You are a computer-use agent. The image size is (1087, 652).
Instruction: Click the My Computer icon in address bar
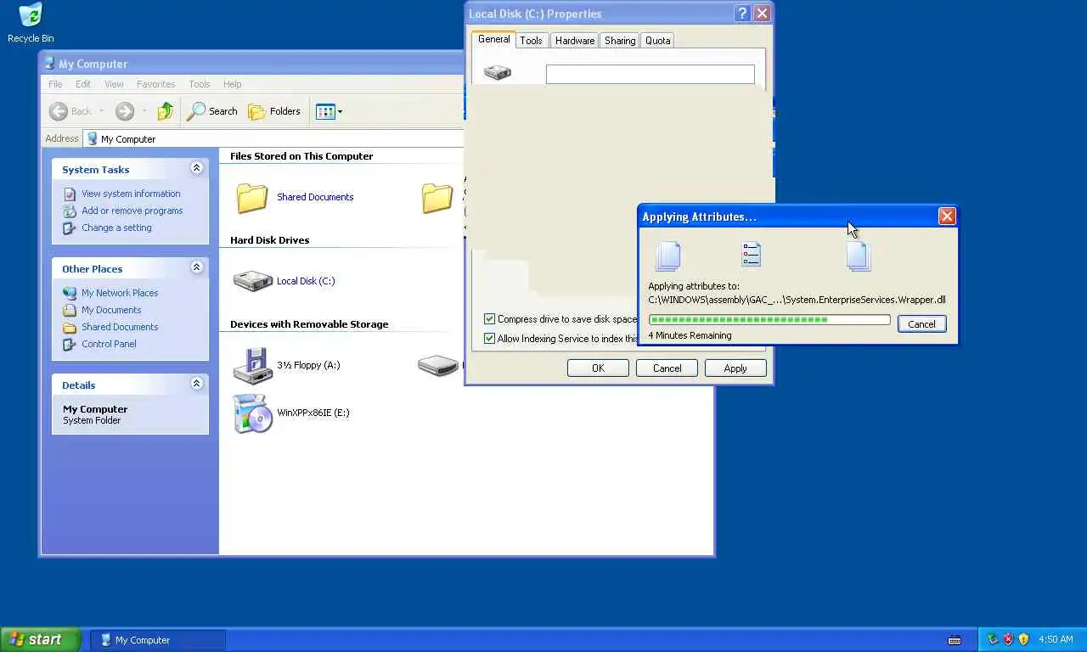93,138
